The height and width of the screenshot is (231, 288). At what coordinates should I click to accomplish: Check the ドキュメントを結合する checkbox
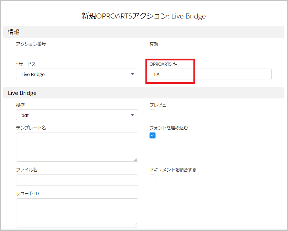tap(153, 177)
